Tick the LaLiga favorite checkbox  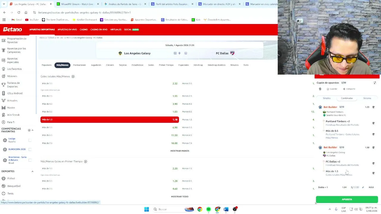[30, 140]
